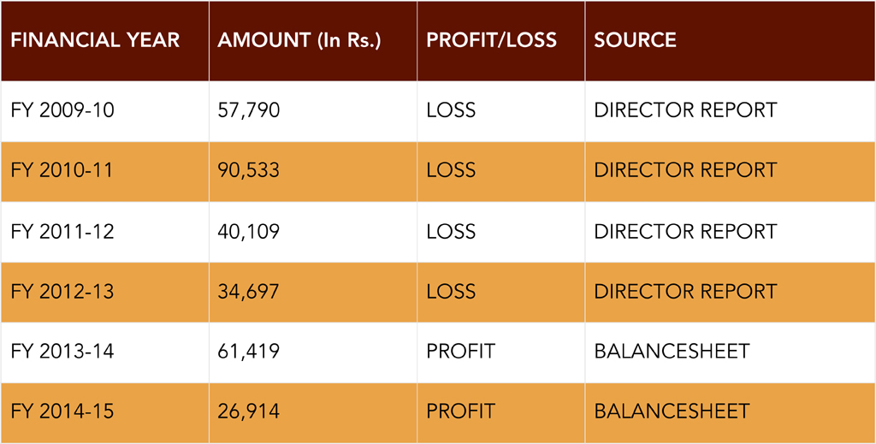Click the amount 61,419

pos(249,351)
